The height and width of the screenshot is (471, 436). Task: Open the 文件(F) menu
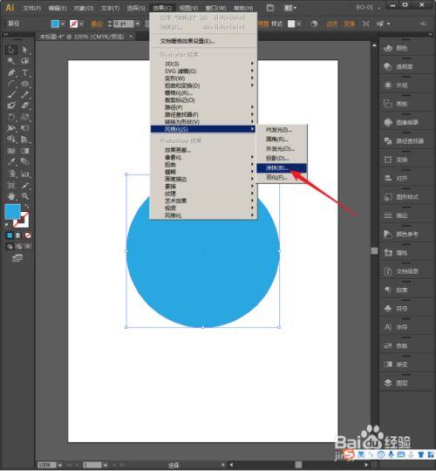click(32, 8)
